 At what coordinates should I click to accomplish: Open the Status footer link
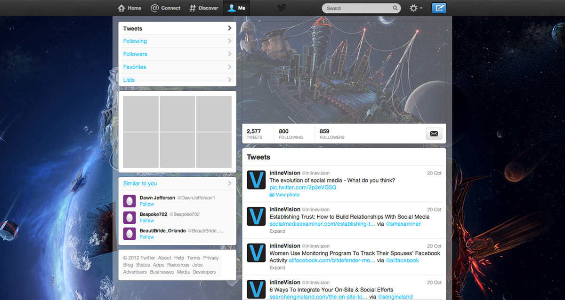click(143, 265)
